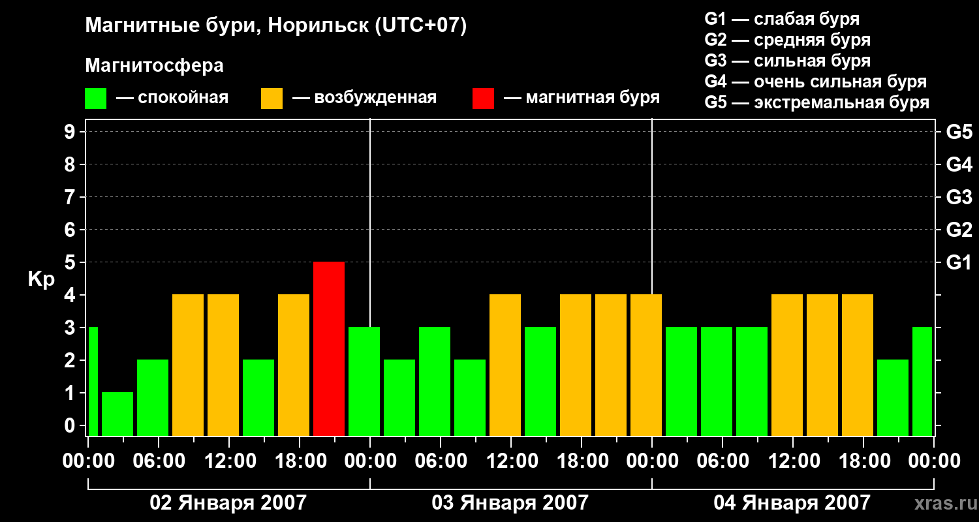Screen dimensions: 979x522
Task: Click the «Магнитосфера» heading
Action: coord(154,66)
